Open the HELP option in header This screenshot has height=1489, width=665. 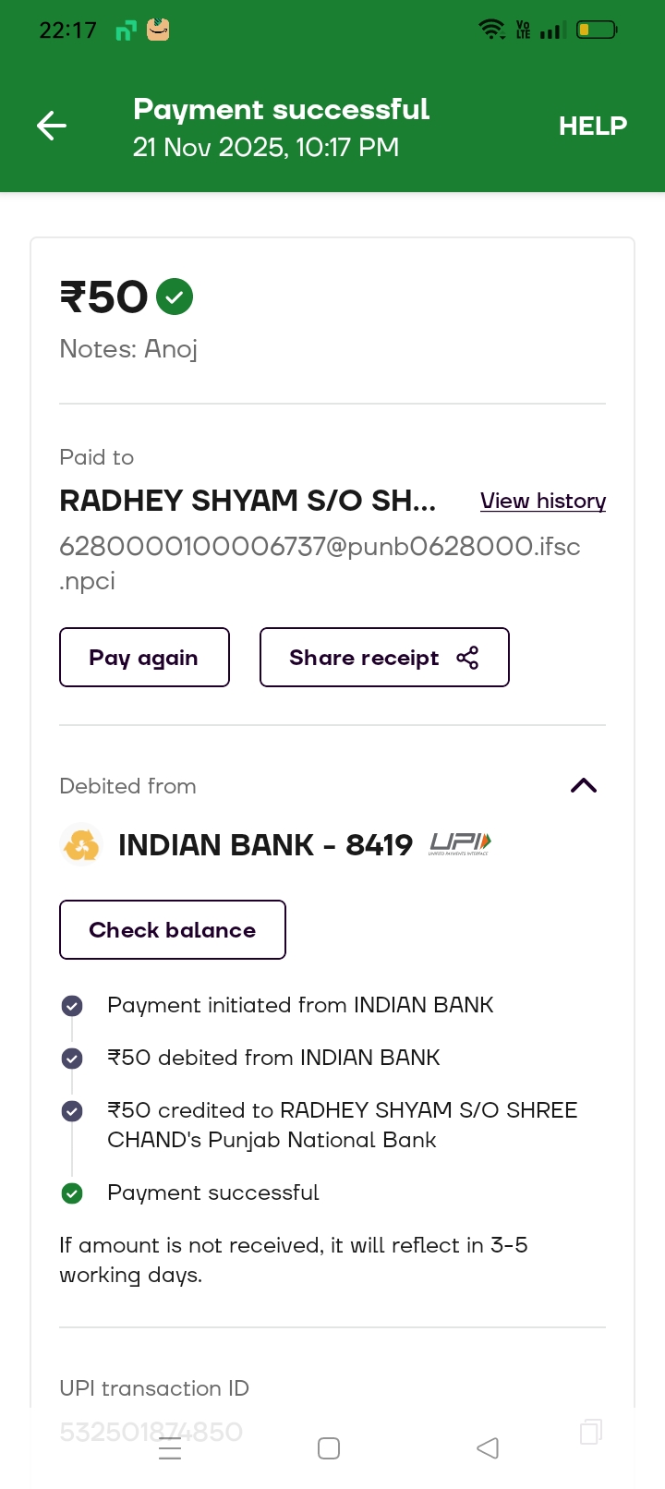click(x=592, y=126)
